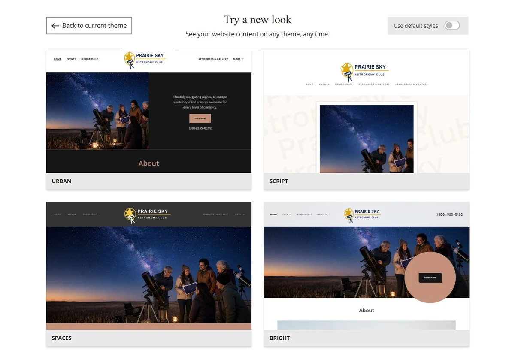Click the Try a new look heading
Viewport: 515px width, 353px height.
(257, 20)
